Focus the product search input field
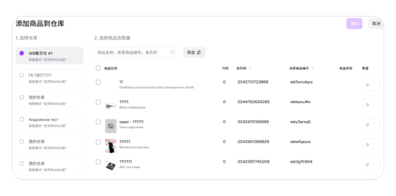This screenshot has height=196, width=396. coord(133,52)
